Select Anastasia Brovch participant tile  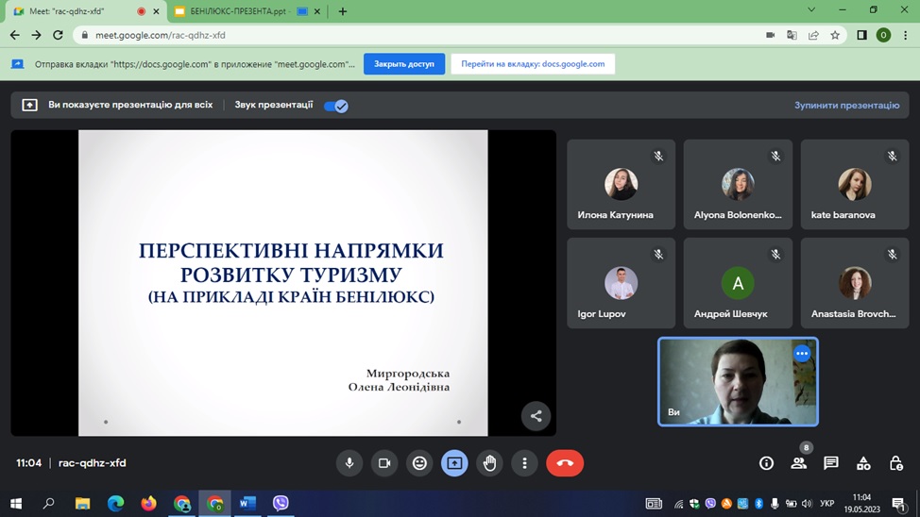(x=855, y=283)
